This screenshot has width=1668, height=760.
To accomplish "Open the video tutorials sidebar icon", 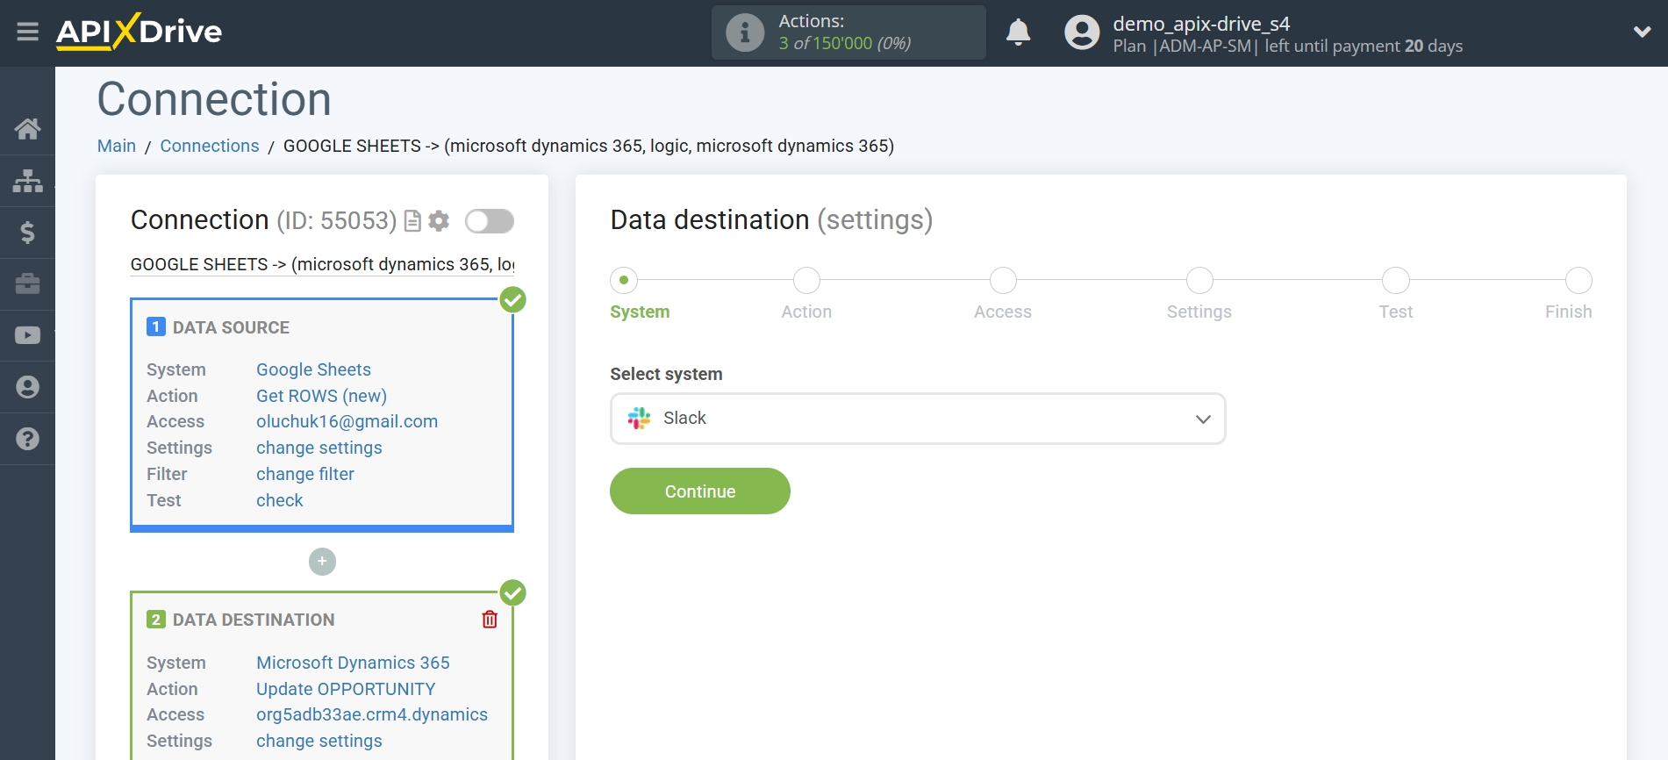I will click(27, 335).
